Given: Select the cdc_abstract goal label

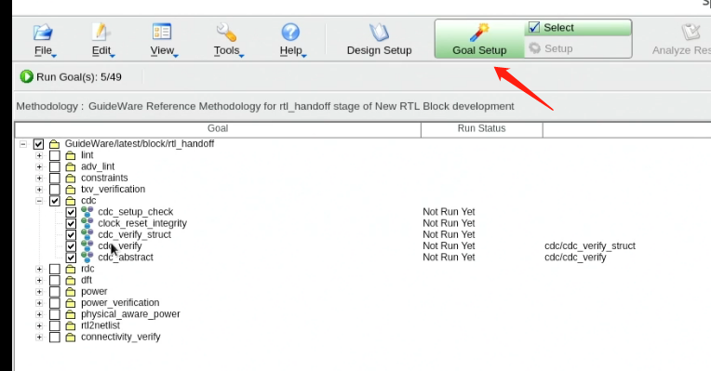Looking at the screenshot, I should 126,258.
